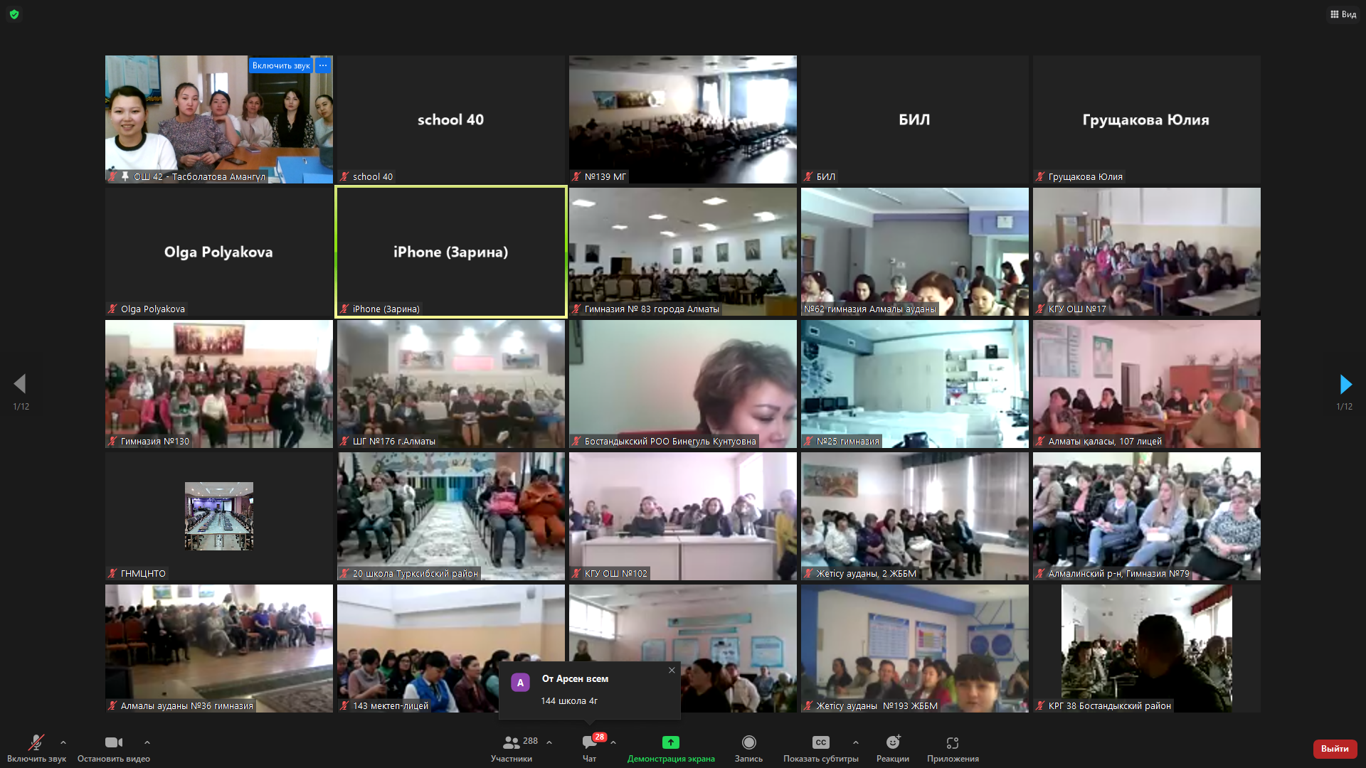This screenshot has height=768, width=1366.
Task: Open the Chat panel icon
Action: click(589, 743)
